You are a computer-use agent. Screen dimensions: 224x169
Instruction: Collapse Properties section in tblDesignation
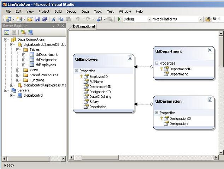pyautogui.click(x=157, y=113)
